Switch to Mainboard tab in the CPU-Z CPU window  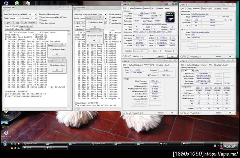coord(139,8)
